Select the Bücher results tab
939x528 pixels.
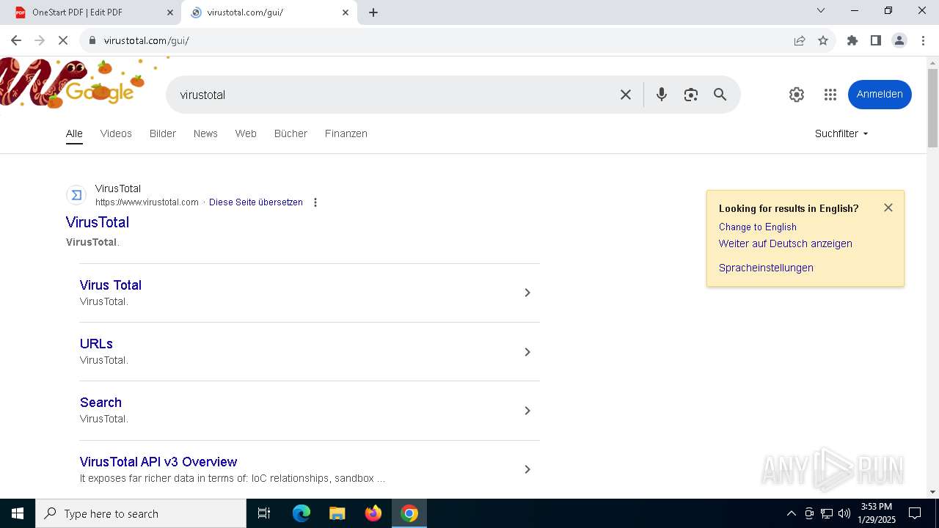tap(291, 133)
